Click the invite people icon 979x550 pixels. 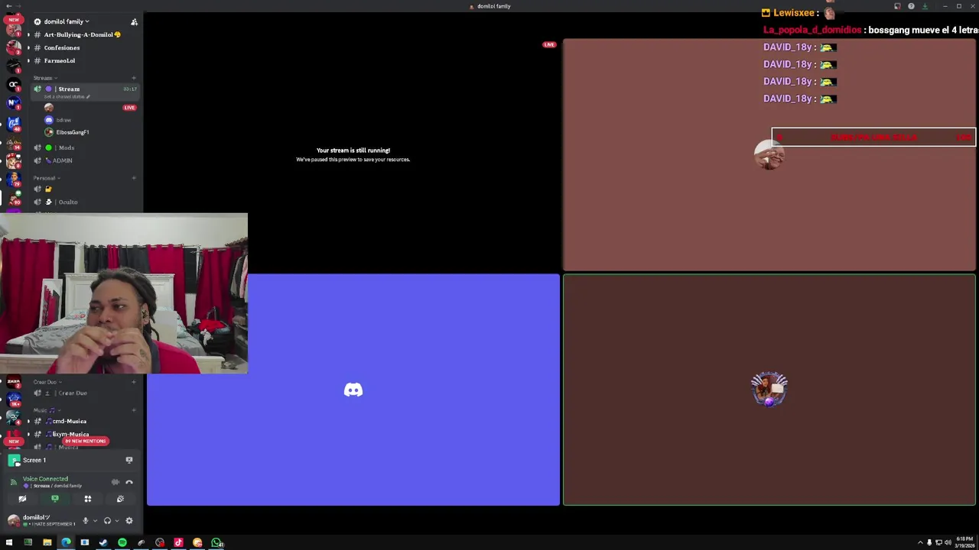pos(135,21)
